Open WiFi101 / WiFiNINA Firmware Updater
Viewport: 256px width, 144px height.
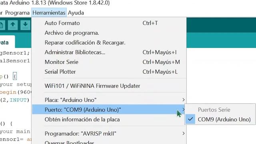pos(109,86)
